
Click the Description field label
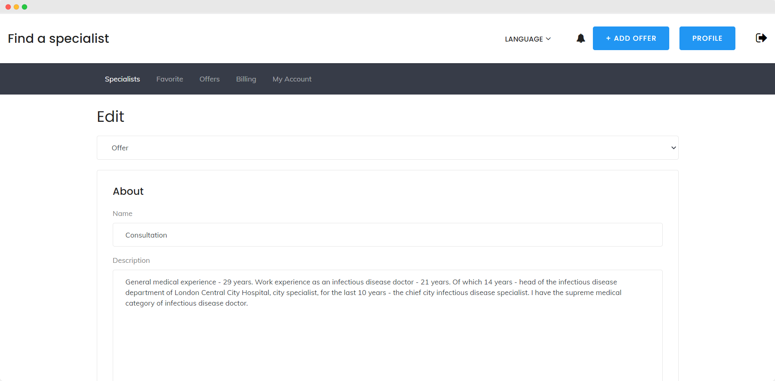pos(131,260)
